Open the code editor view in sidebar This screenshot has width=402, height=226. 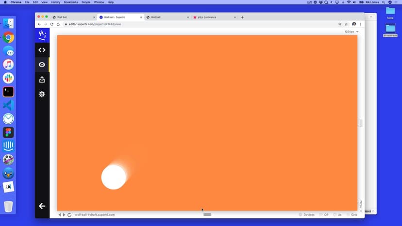42,49
